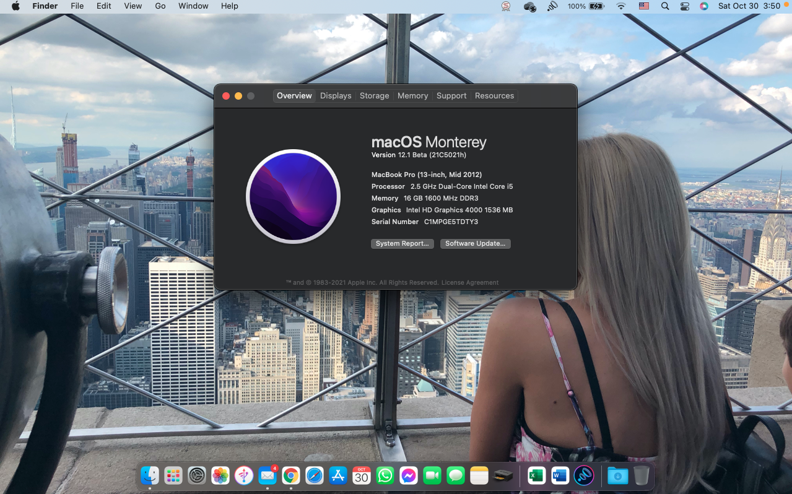Launch Google Chrome from the Dock
This screenshot has height=494, width=792.
pyautogui.click(x=291, y=475)
